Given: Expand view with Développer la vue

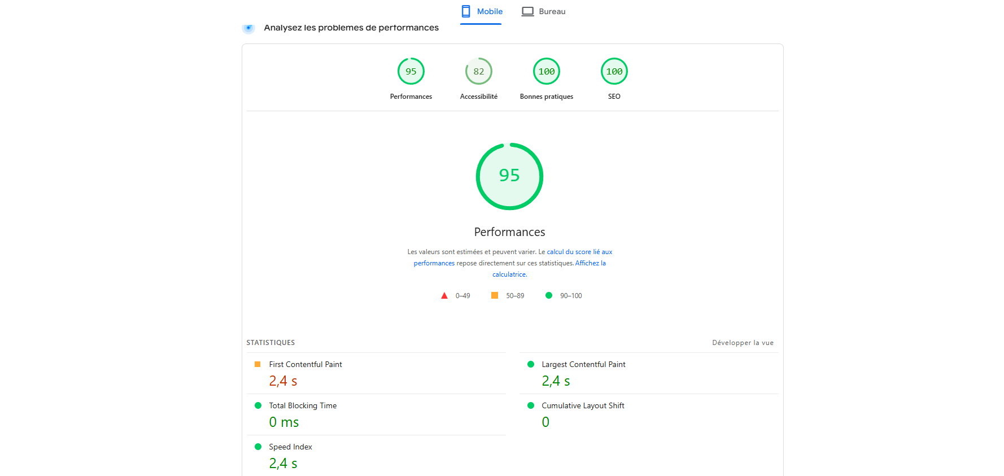Looking at the screenshot, I should coord(743,343).
